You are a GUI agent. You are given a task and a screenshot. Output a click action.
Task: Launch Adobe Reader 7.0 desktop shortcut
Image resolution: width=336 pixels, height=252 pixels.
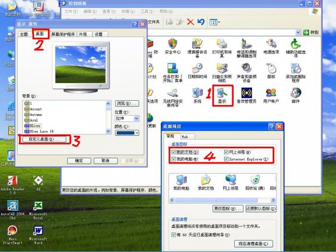click(12, 185)
